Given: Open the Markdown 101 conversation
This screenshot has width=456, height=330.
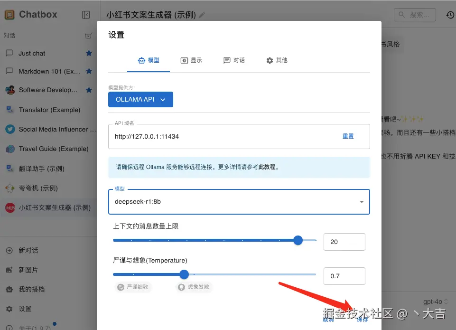Looking at the screenshot, I should [x=48, y=71].
